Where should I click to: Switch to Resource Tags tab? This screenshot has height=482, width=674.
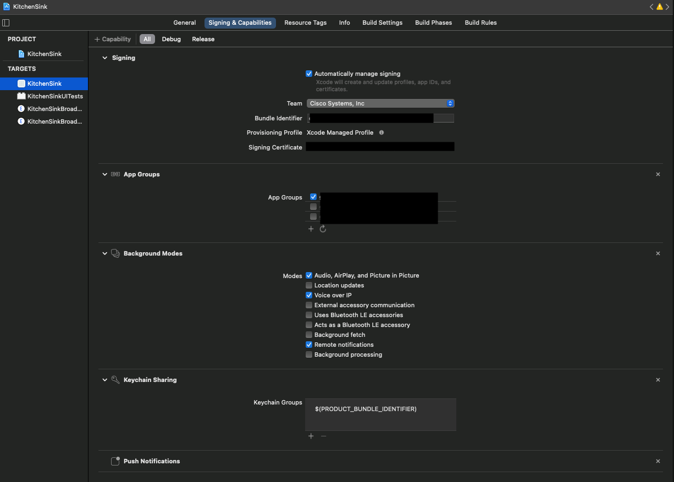[305, 23]
